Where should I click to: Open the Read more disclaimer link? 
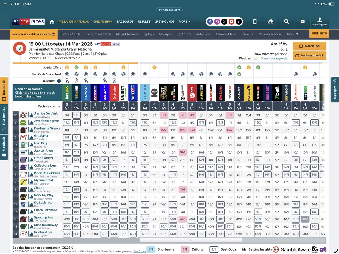[140, 251]
